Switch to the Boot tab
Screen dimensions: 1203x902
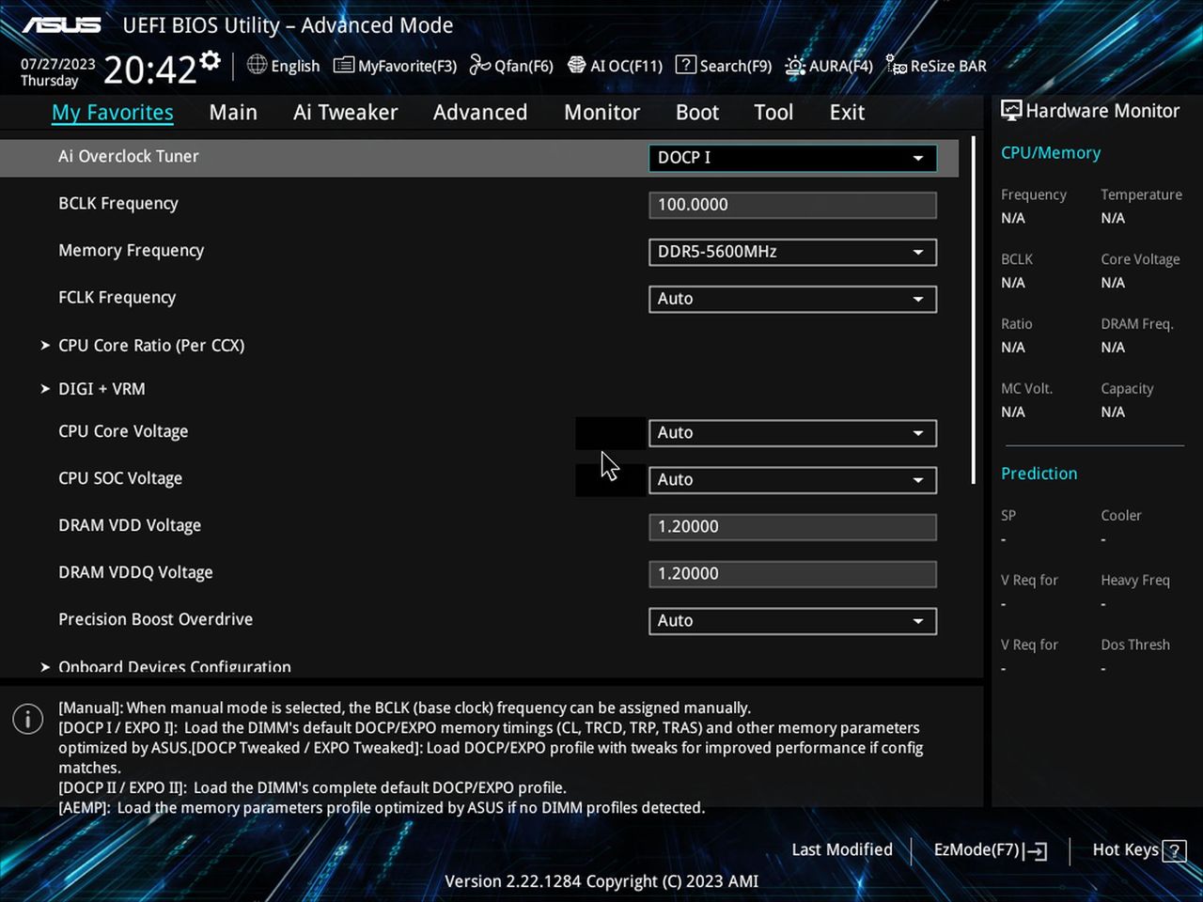697,113
